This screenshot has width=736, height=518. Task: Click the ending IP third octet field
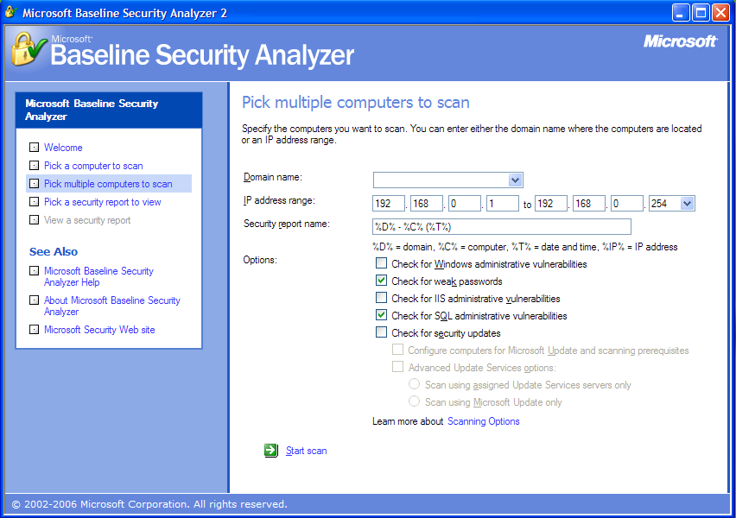627,204
